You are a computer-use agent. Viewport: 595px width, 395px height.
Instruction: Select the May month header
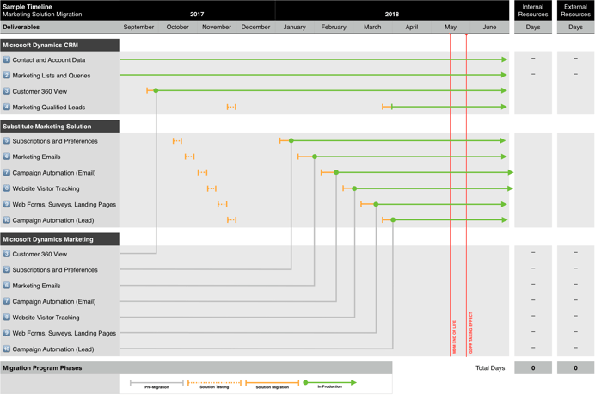pos(451,27)
